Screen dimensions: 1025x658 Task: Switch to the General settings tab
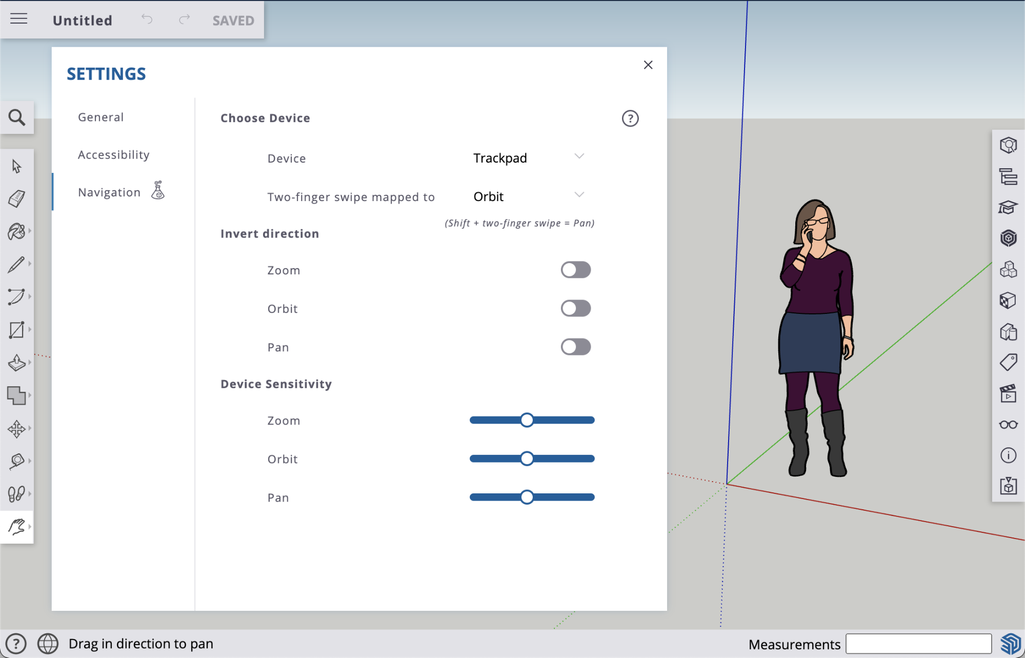pos(101,117)
